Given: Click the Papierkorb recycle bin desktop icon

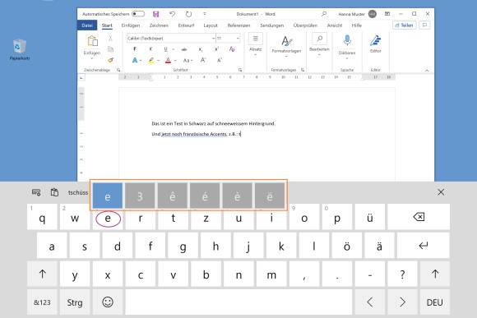Looking at the screenshot, I should tap(20, 49).
